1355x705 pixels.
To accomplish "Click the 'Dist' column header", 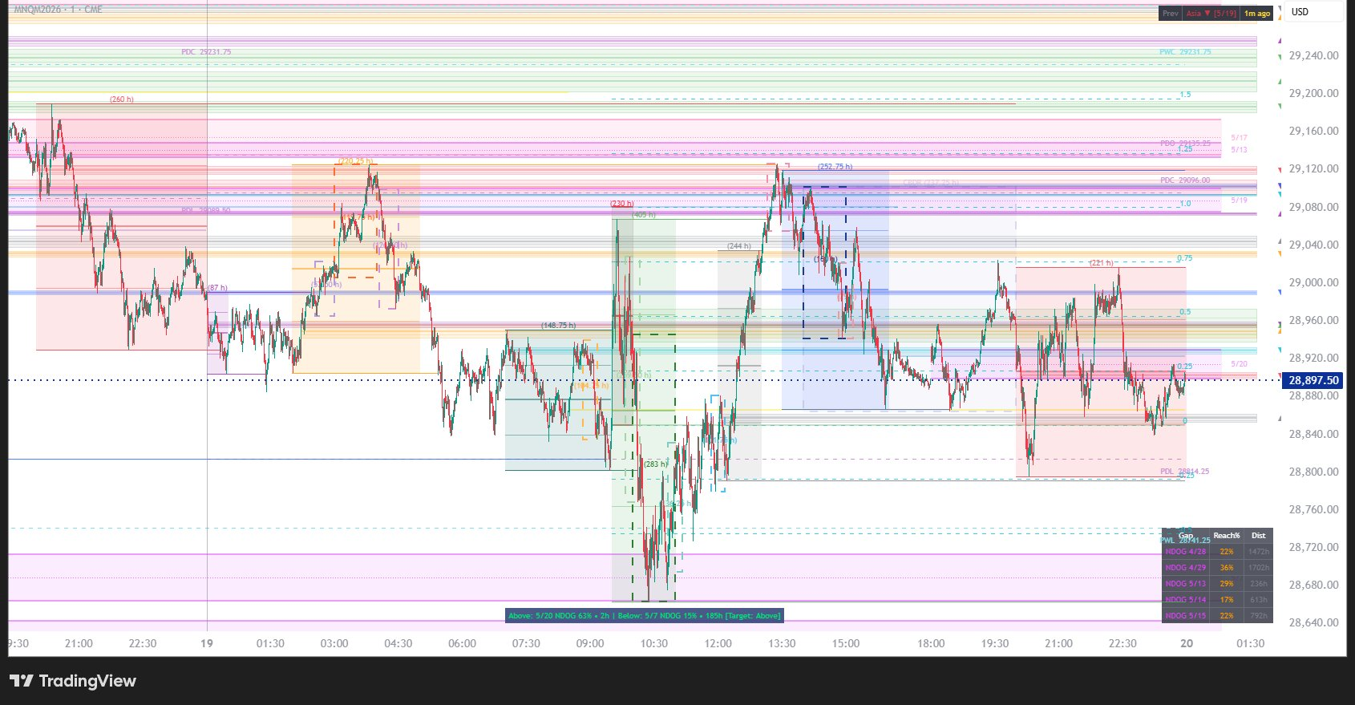I will pos(1259,536).
